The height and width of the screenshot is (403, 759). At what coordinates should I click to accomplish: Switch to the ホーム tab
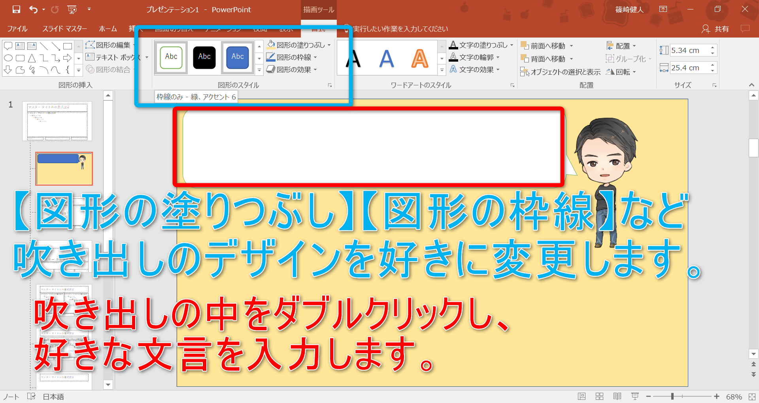(x=108, y=28)
